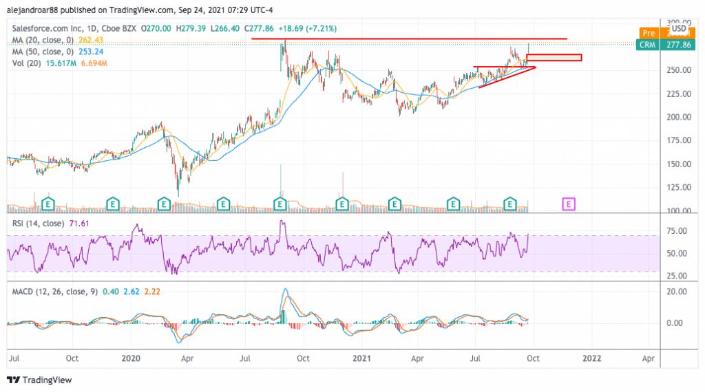Select the MACD (12, 26, close, 9) legend
705x392 pixels.
coord(54,292)
